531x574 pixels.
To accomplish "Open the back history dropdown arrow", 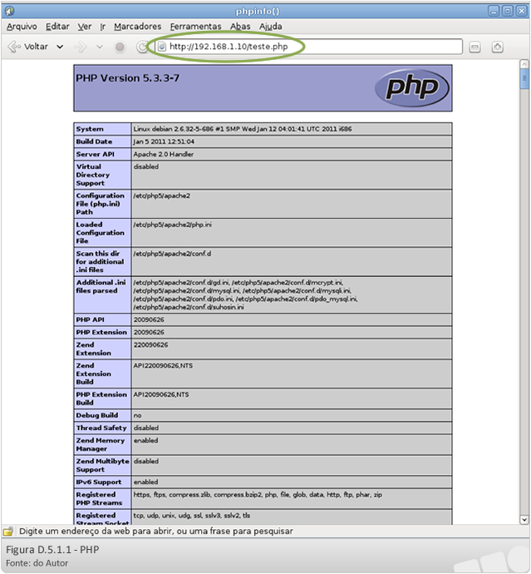I will (x=60, y=47).
